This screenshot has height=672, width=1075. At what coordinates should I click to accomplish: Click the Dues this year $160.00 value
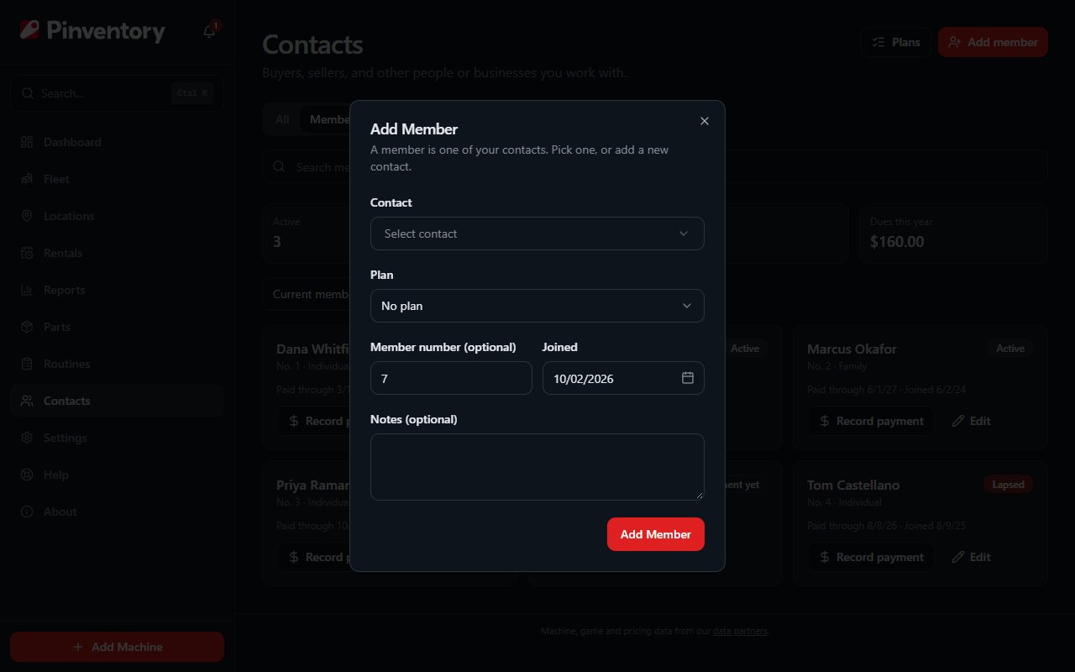[x=897, y=242]
